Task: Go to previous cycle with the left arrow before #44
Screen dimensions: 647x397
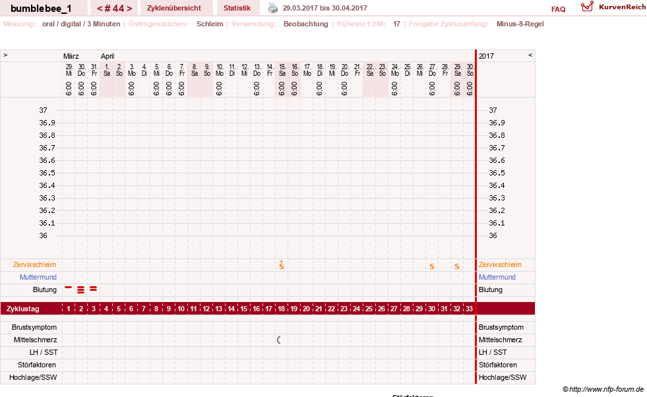Action: tap(100, 9)
